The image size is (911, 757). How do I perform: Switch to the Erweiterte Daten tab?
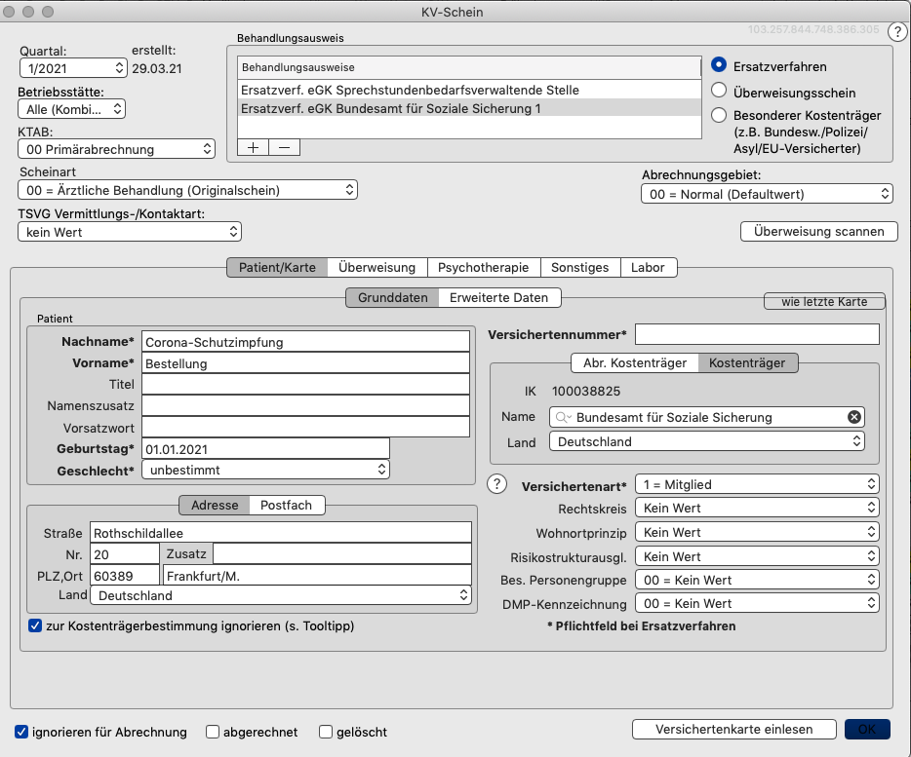click(x=499, y=298)
